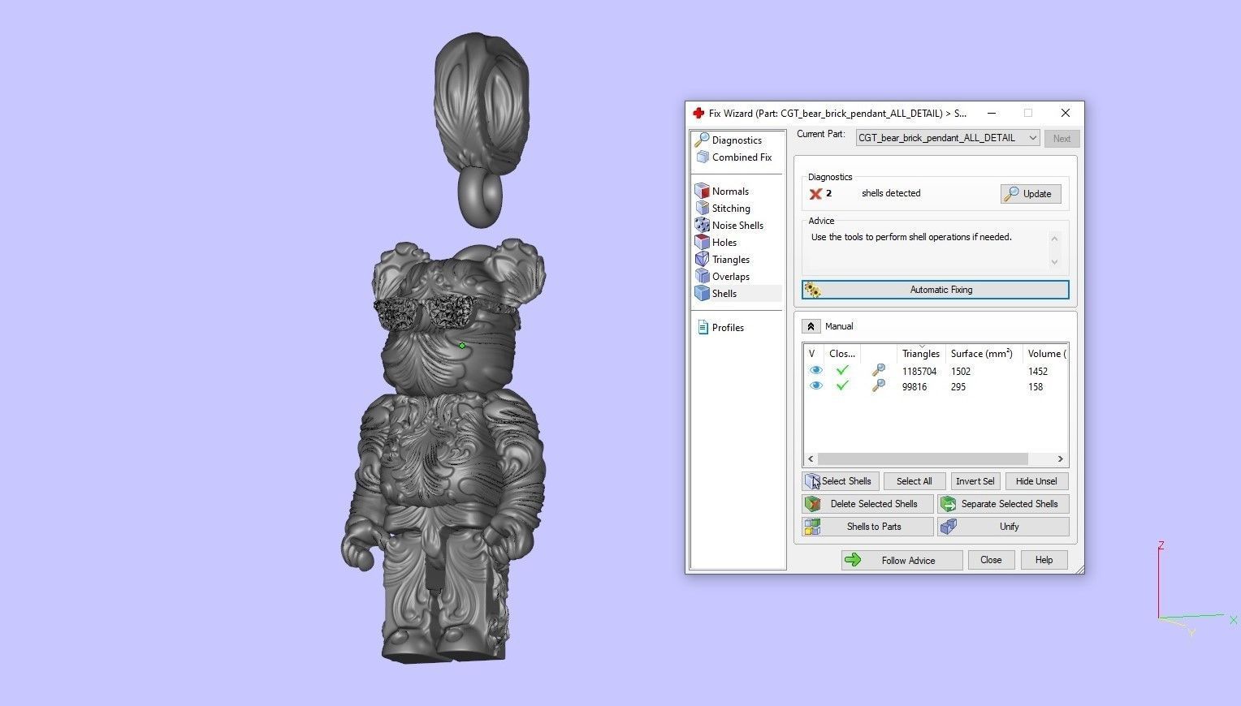Hide the shell with 1185704 triangles
The image size is (1241, 706).
815,371
